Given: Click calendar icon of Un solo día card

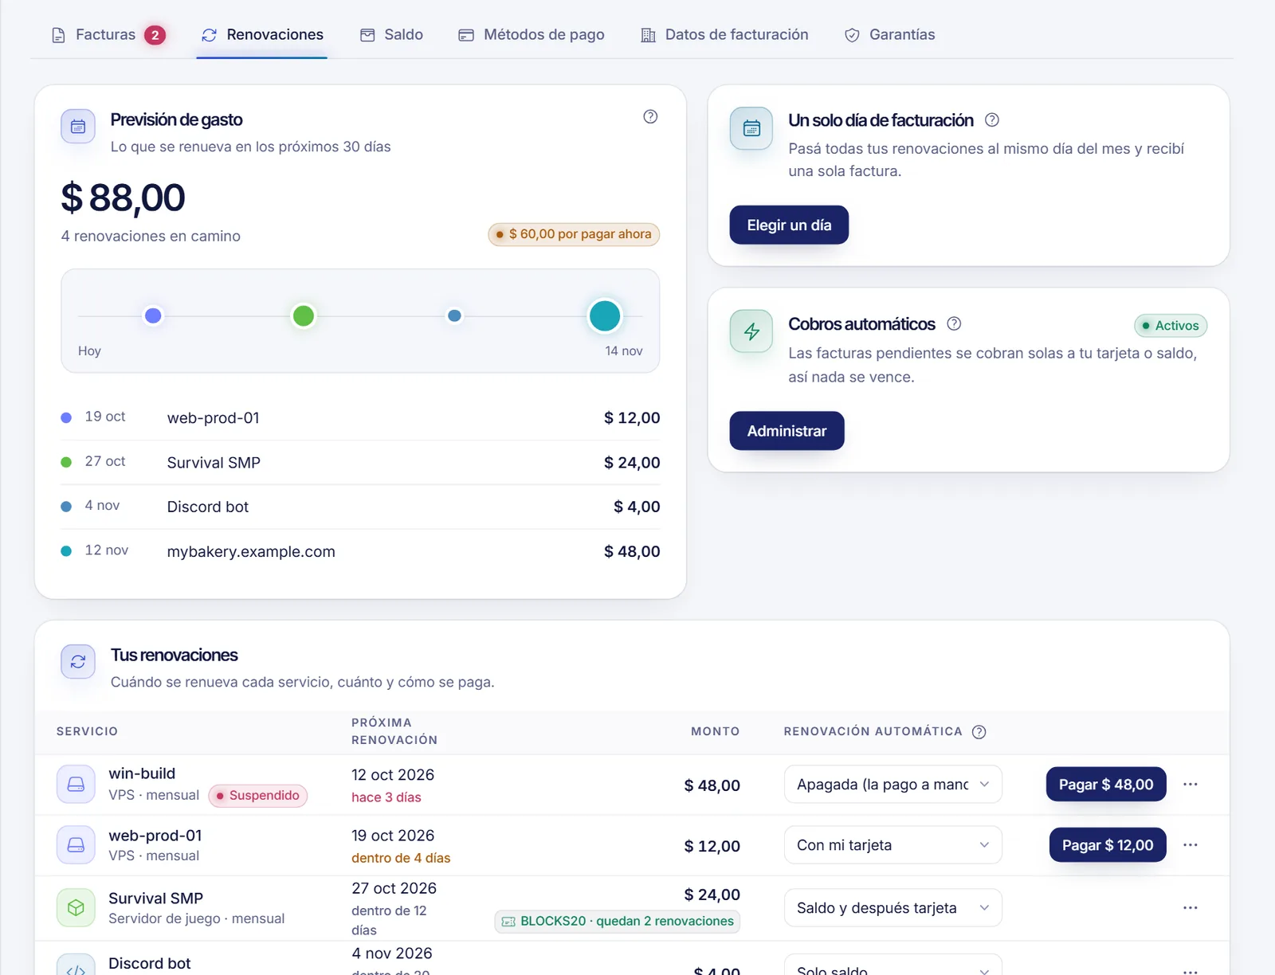Looking at the screenshot, I should [x=751, y=128].
